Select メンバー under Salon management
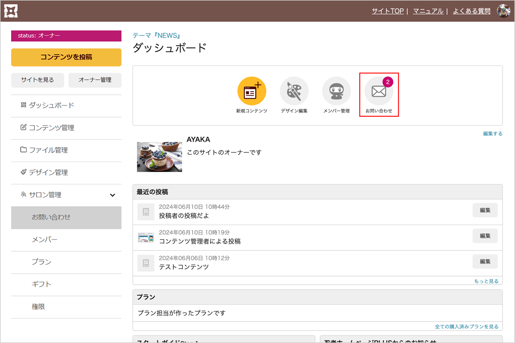 44,240
